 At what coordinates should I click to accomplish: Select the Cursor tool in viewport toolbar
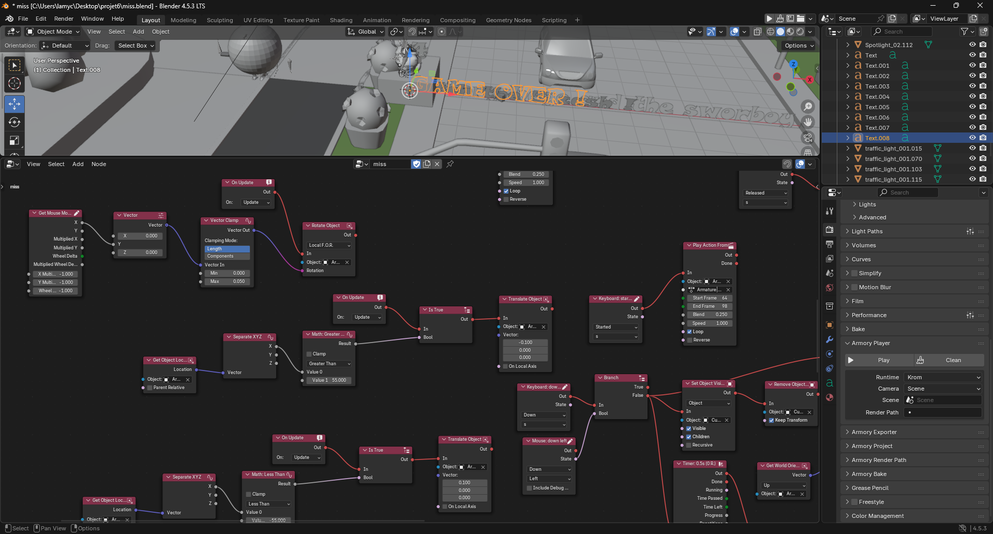(14, 84)
